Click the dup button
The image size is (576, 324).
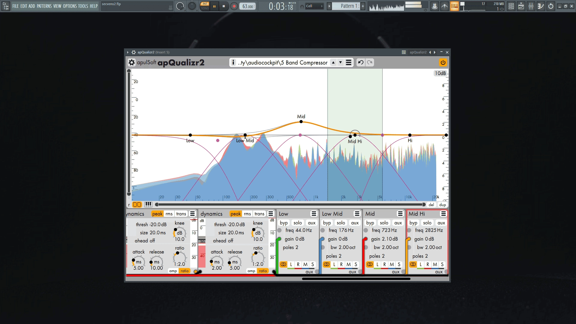(442, 205)
